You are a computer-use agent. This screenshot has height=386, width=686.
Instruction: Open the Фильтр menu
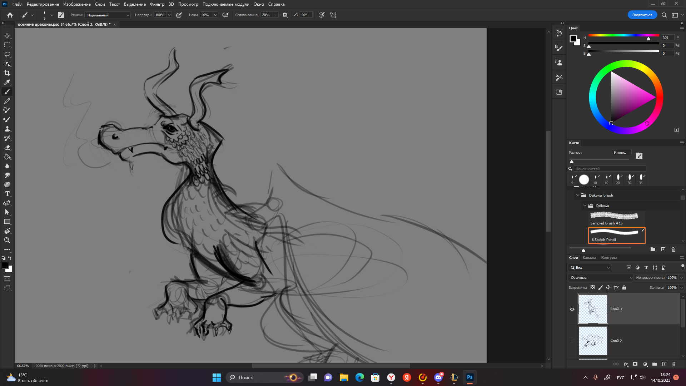157,4
